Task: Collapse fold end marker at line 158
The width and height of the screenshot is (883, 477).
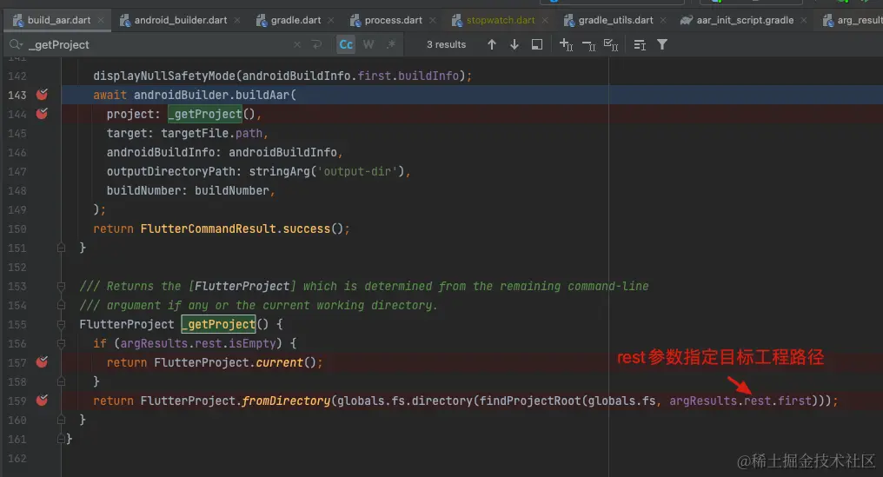Action: click(x=62, y=381)
